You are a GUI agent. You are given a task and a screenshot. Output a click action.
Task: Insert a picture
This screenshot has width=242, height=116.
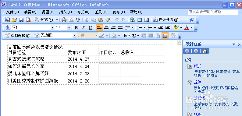tap(147, 20)
